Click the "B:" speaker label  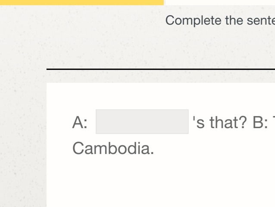pos(260,122)
